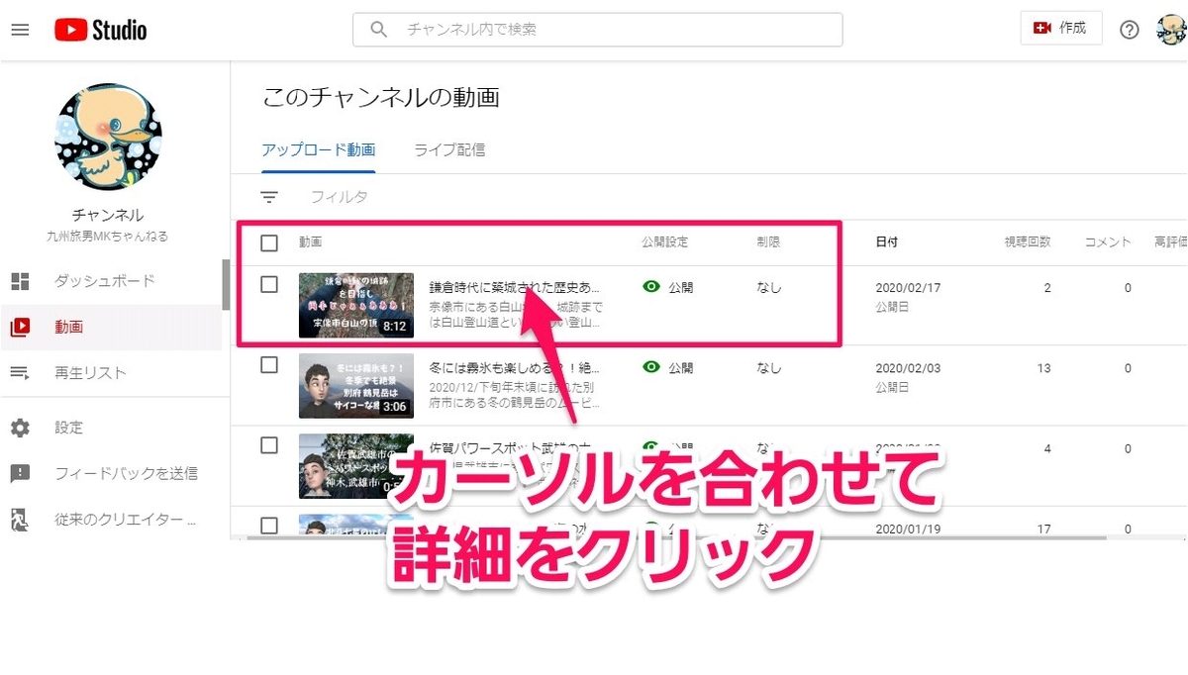Click the 制限 column header
1188x675 pixels.
point(769,242)
